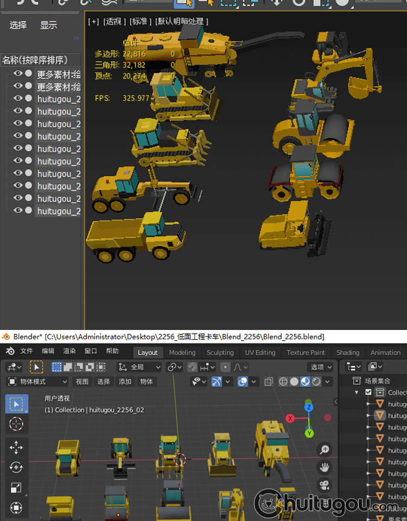
Task: Click the 选项 options button
Action: point(320,367)
